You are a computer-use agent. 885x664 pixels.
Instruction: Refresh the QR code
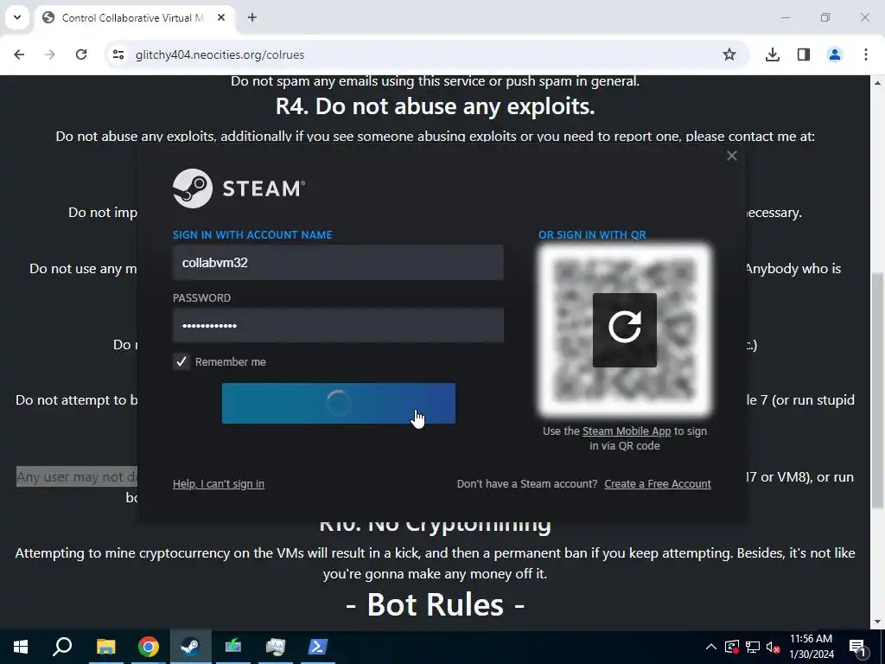624,329
